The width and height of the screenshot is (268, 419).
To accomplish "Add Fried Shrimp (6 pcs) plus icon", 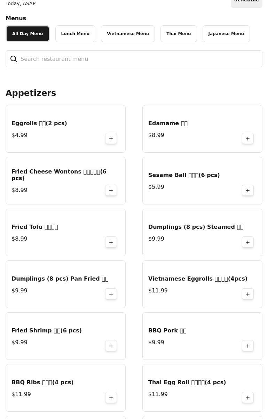I will pyautogui.click(x=111, y=346).
